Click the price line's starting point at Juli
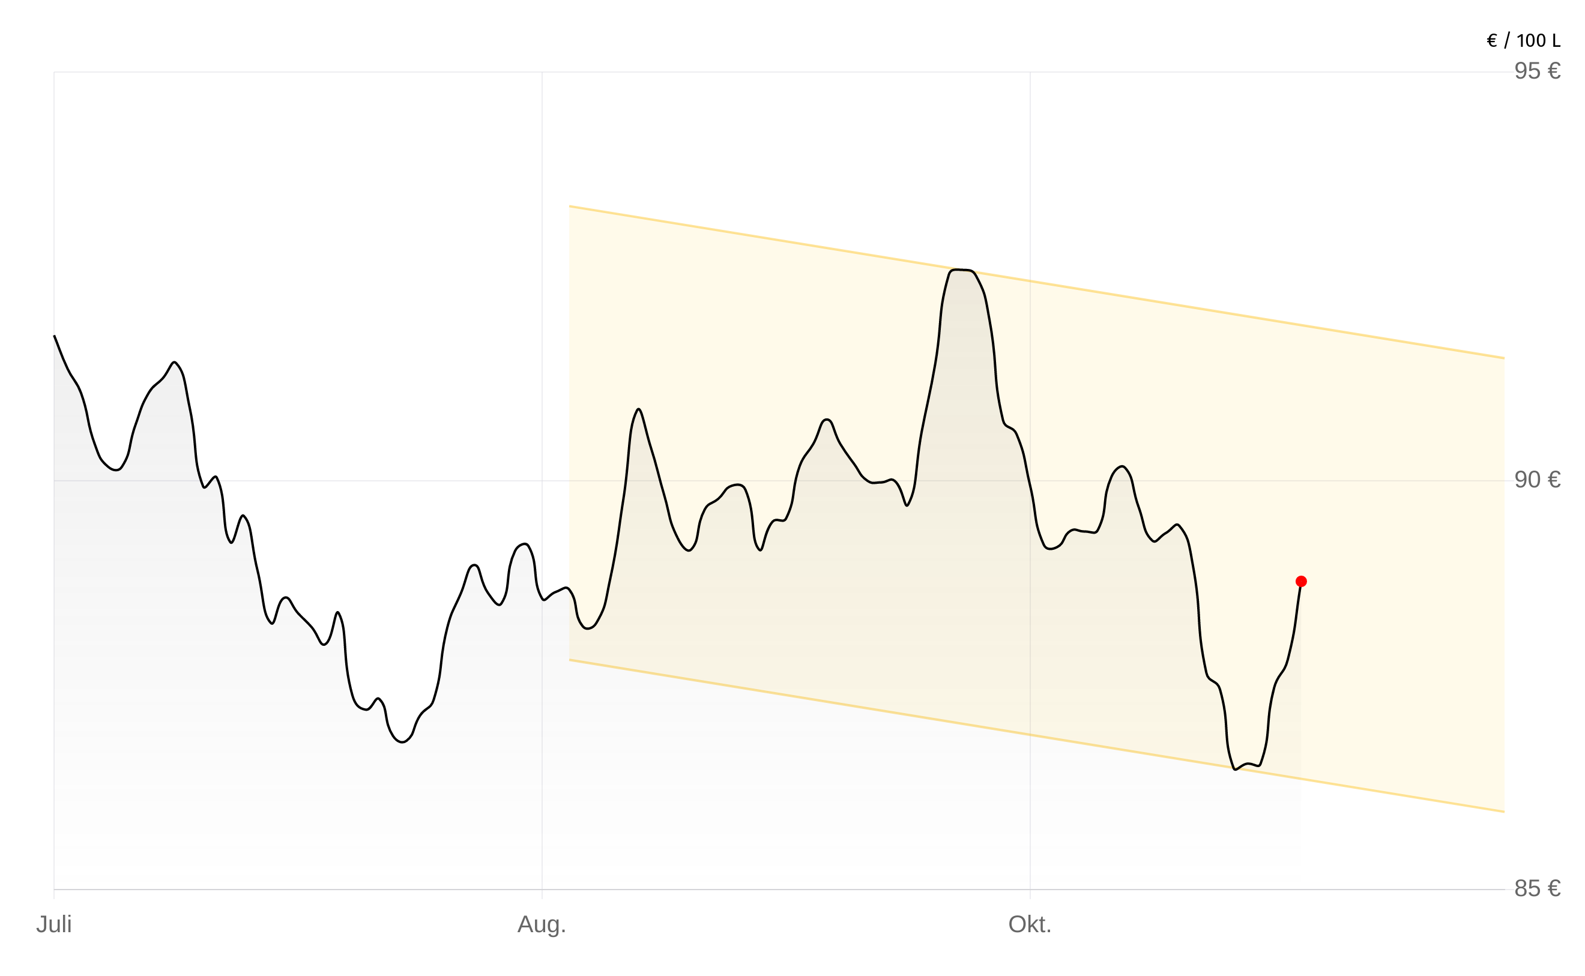This screenshot has height=976, width=1585. 54,336
